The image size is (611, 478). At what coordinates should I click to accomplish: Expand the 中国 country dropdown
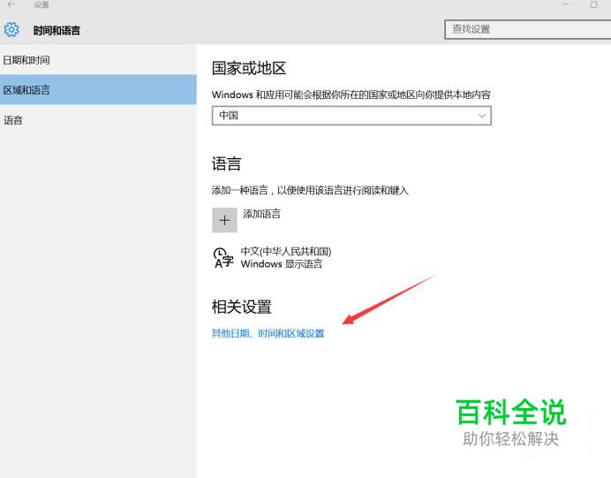[351, 116]
